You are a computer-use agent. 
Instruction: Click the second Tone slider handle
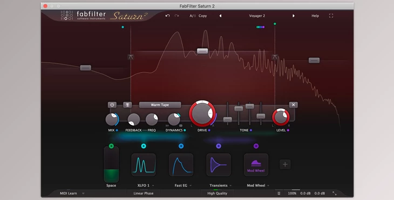coord(239,109)
